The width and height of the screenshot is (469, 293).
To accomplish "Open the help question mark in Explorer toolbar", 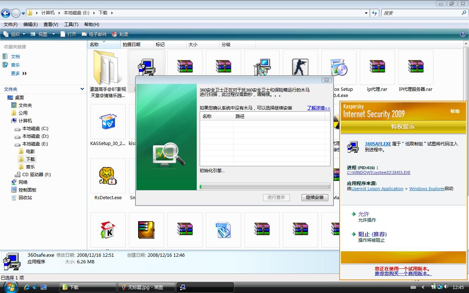I will [x=463, y=34].
